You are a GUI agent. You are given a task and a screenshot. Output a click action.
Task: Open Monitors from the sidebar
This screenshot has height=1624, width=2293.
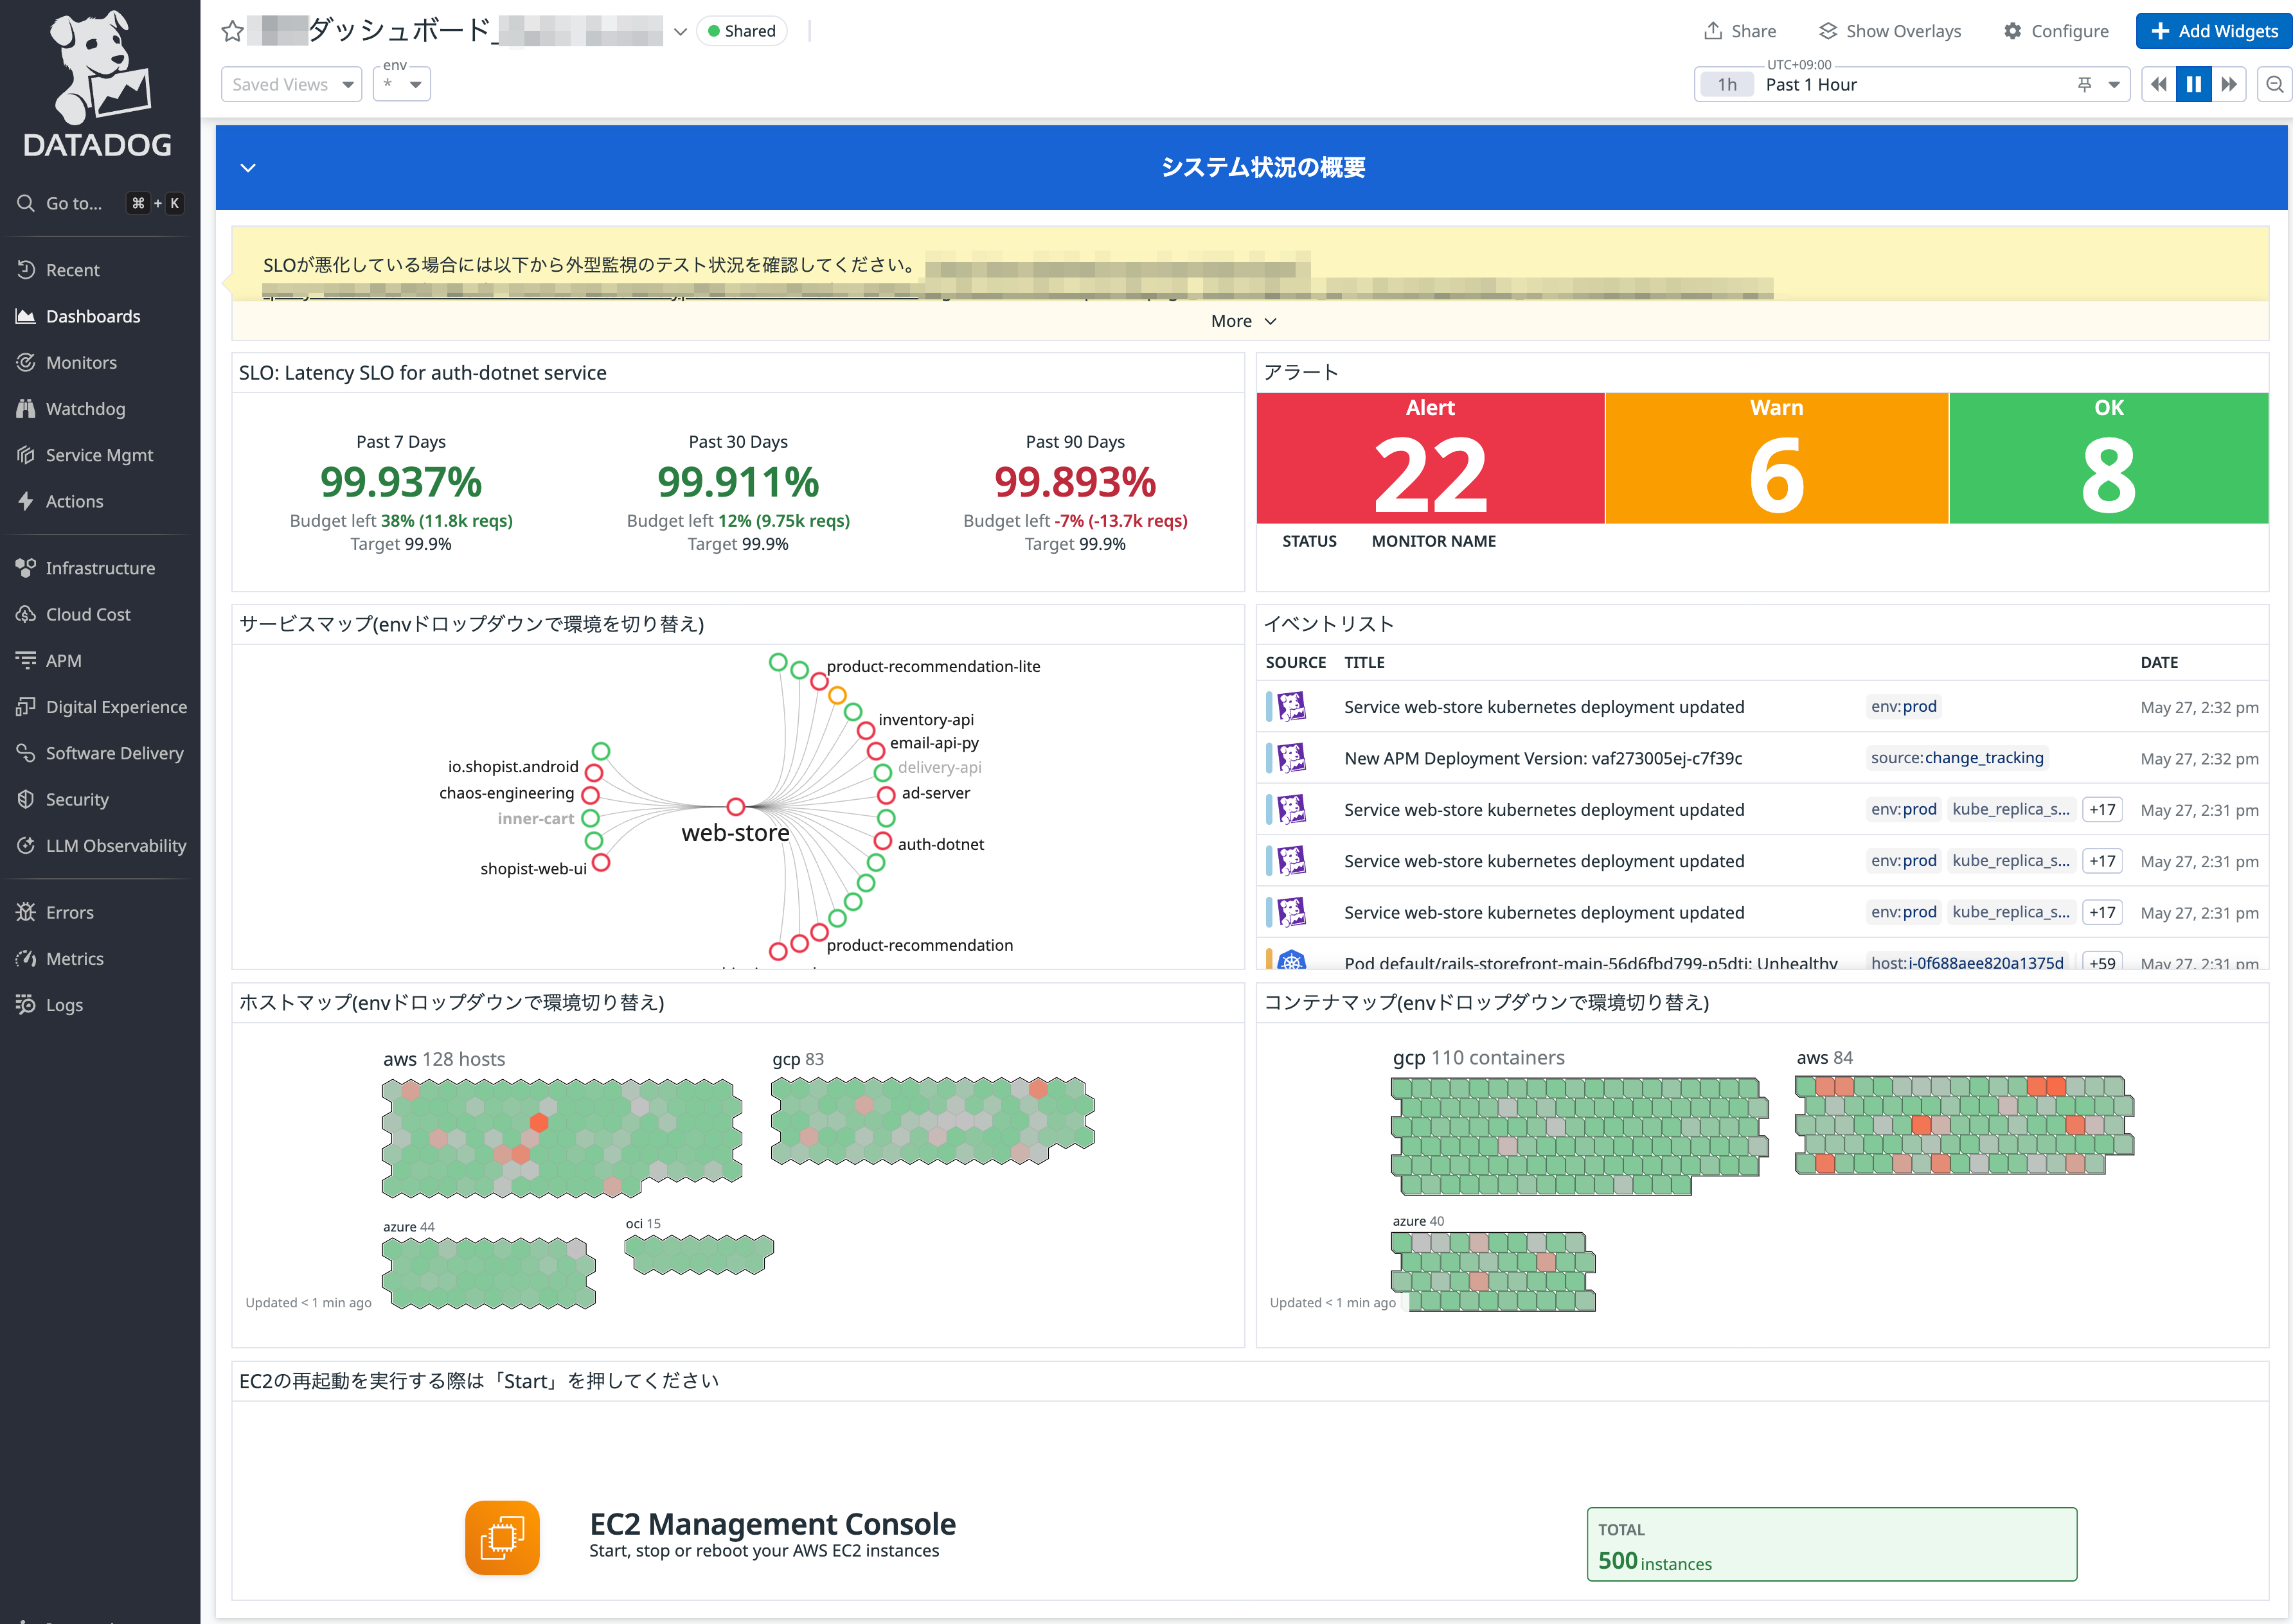click(81, 362)
